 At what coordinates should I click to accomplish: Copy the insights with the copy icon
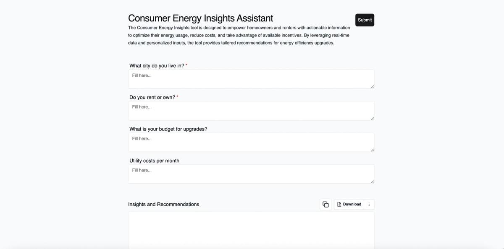325,205
